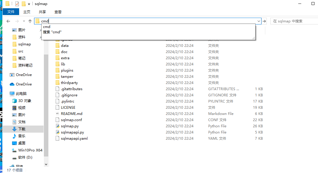
Task: Click the Go to arrow button
Action: 264,21
